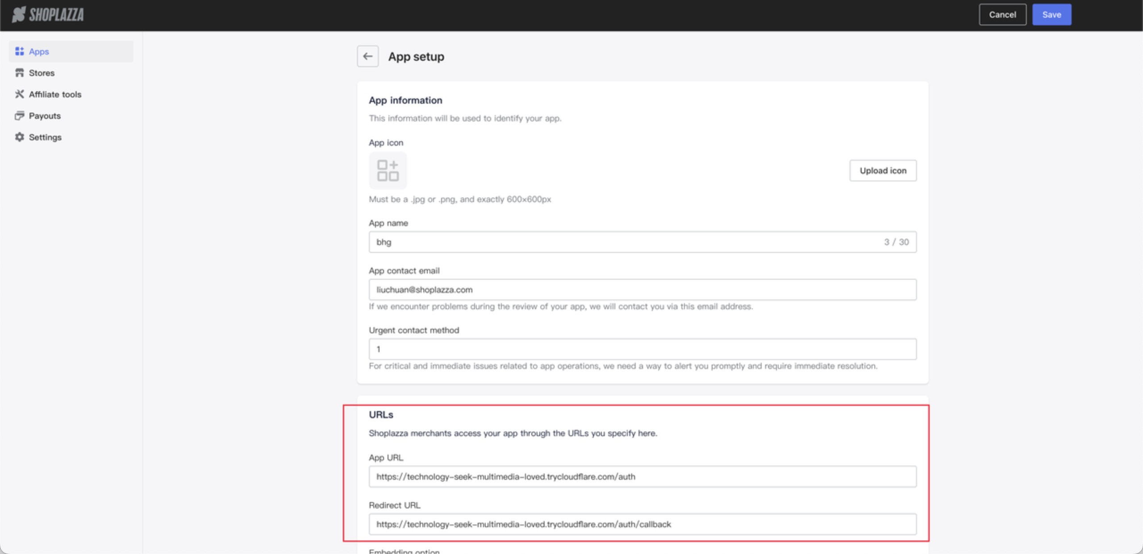Viewport: 1143px width, 554px height.
Task: Click the Apps grid icon in sidebar
Action: 19,51
